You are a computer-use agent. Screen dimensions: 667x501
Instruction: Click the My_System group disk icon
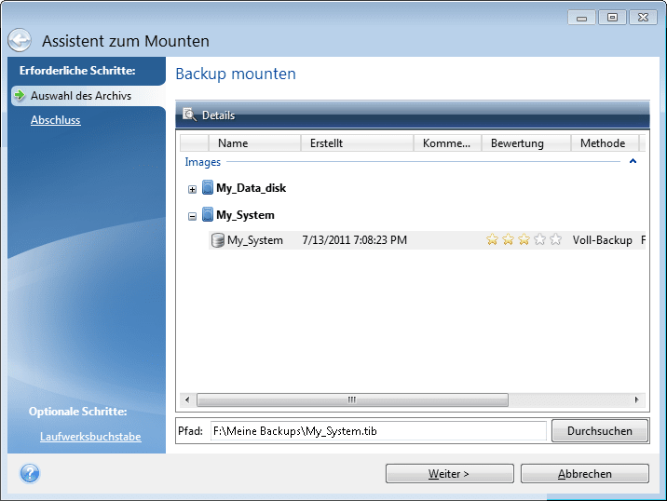(x=208, y=215)
